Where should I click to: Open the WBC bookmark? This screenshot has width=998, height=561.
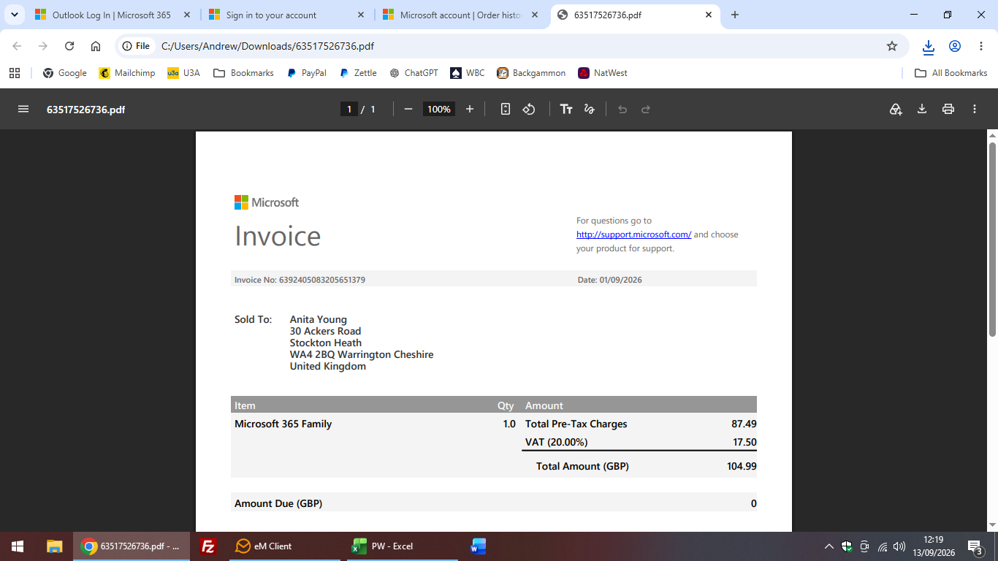[x=468, y=73]
